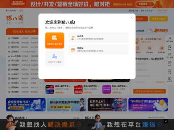Open the ¥999.00 微信小程序开发 product
Screen dimensions: 174x130
click(58, 89)
